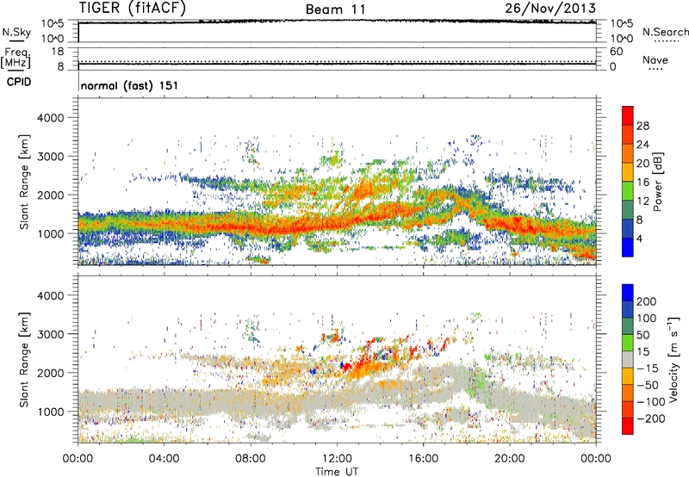Click 'Slant Range [km]' label on power panel
Image resolution: width=689 pixels, height=477 pixels.
(24, 182)
